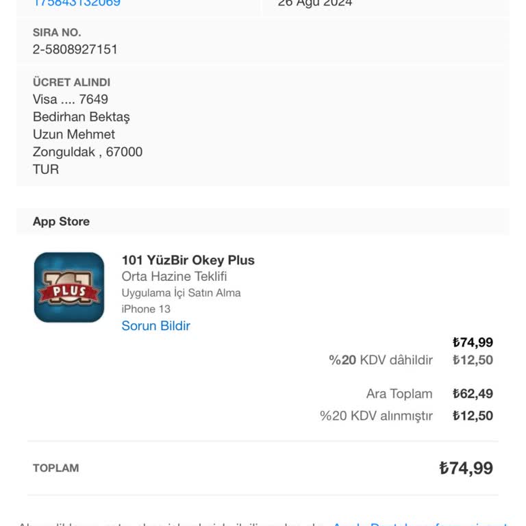Click the Ara Toplam amount ₺62,49
The width and height of the screenshot is (526, 526).
pyautogui.click(x=473, y=394)
